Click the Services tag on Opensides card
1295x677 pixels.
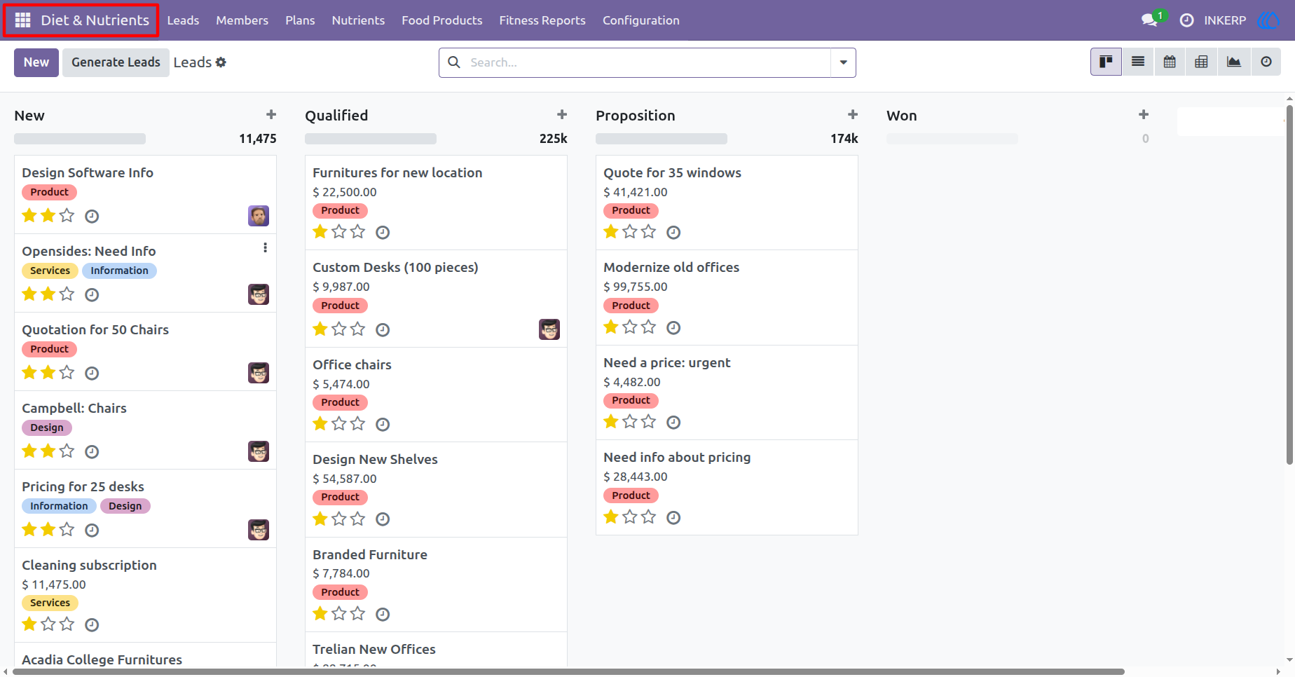click(x=50, y=271)
